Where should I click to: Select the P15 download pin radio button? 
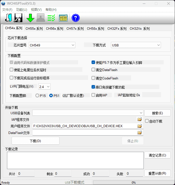point(37,95)
